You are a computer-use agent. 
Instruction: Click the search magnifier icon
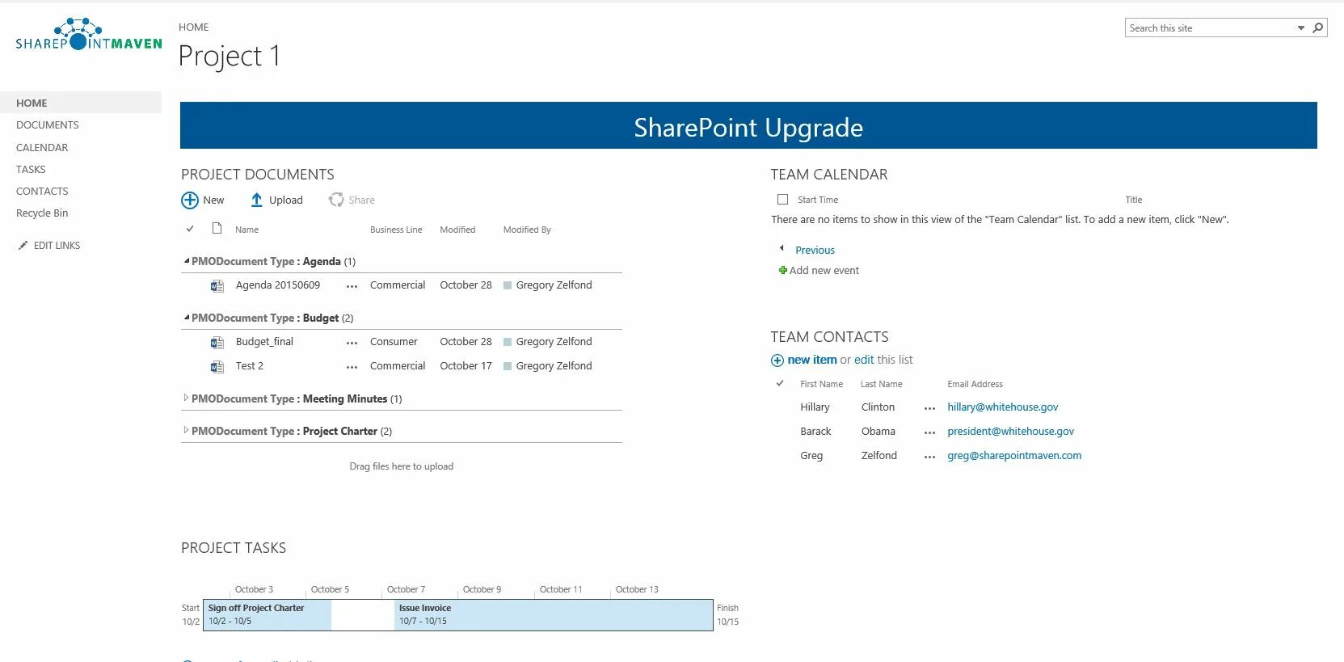pos(1318,27)
